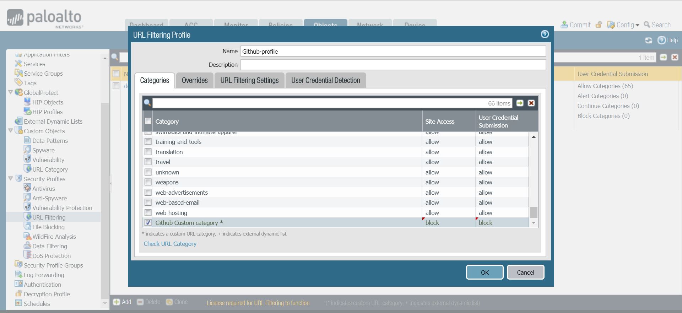Screen dimensions: 682x313
Task: Click the lock icon beside Commit
Action: pyautogui.click(x=599, y=25)
